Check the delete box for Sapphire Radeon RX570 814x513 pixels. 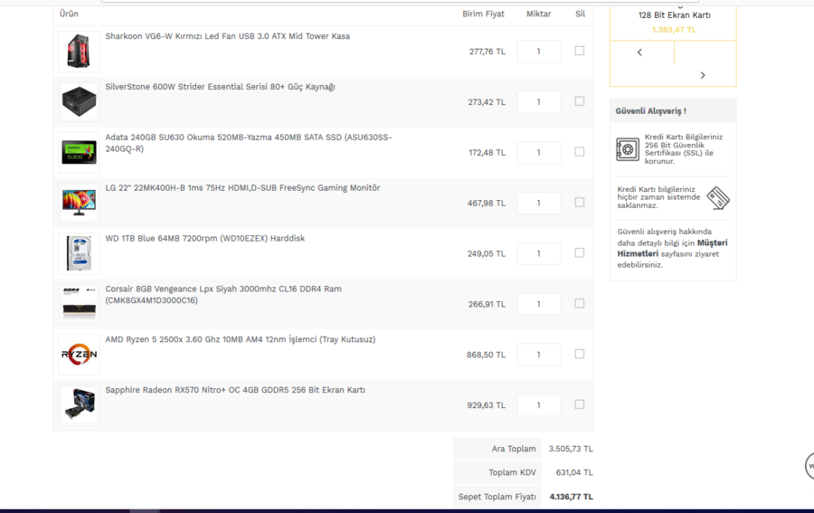(x=580, y=404)
